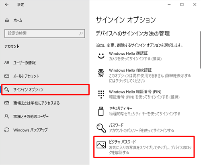This screenshot has height=165, width=201.
Task: Click the briefcase icon for work or school access
Action: 7,103
